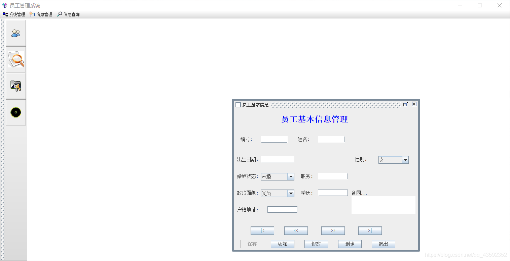Viewport: 510px width, 261px height.
Task: Click the application icon in title bar
Action: click(x=5, y=5)
